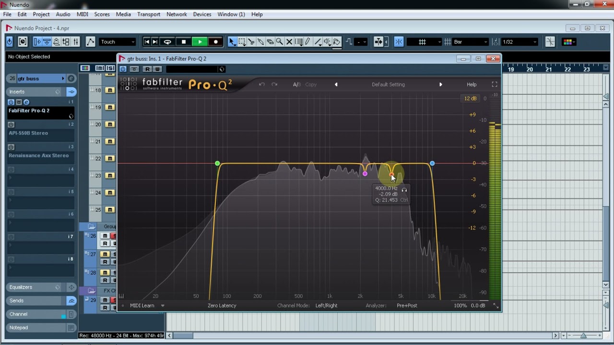Load previous preset with left arrow
Image resolution: width=614 pixels, height=345 pixels.
click(336, 84)
